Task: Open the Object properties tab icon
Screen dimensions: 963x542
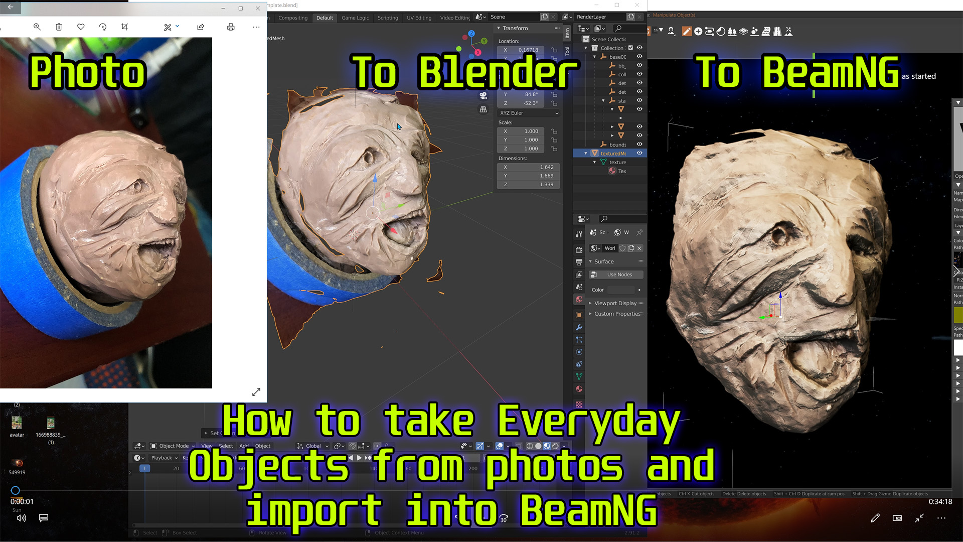Action: click(579, 315)
